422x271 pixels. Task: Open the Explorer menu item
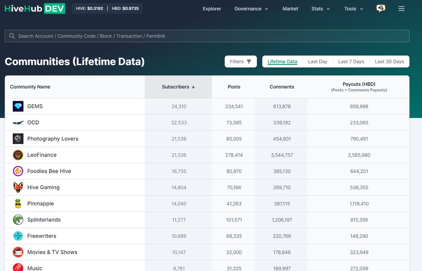(x=212, y=9)
